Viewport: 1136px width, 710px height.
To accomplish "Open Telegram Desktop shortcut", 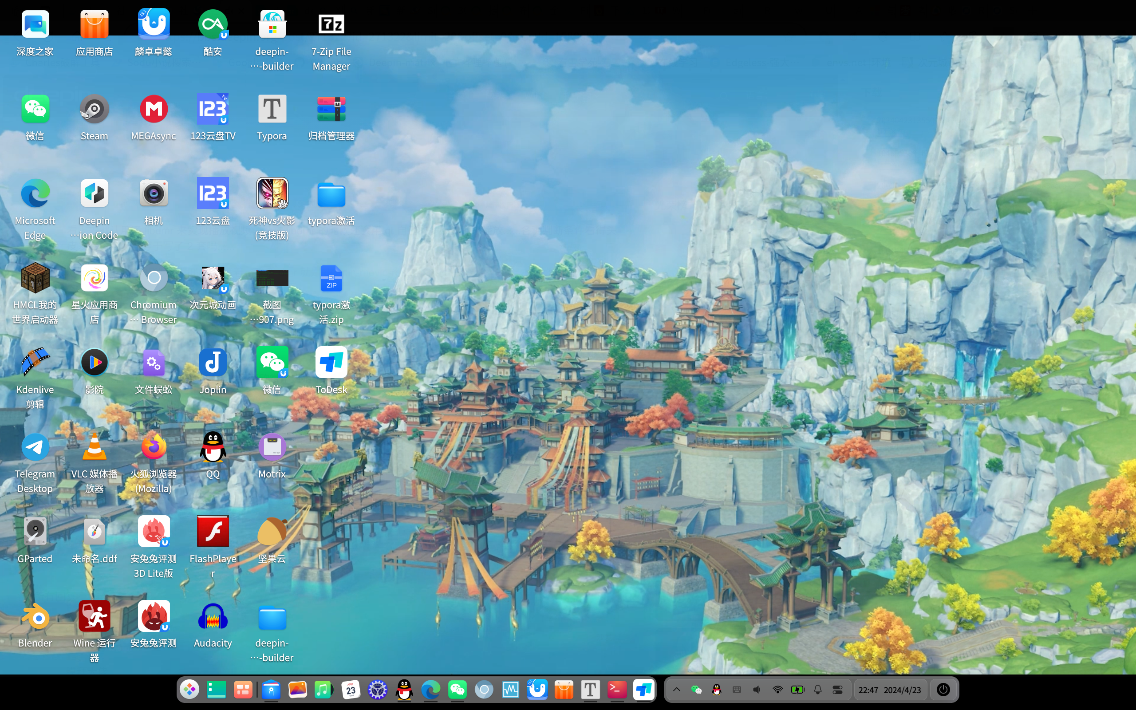I will [x=35, y=447].
